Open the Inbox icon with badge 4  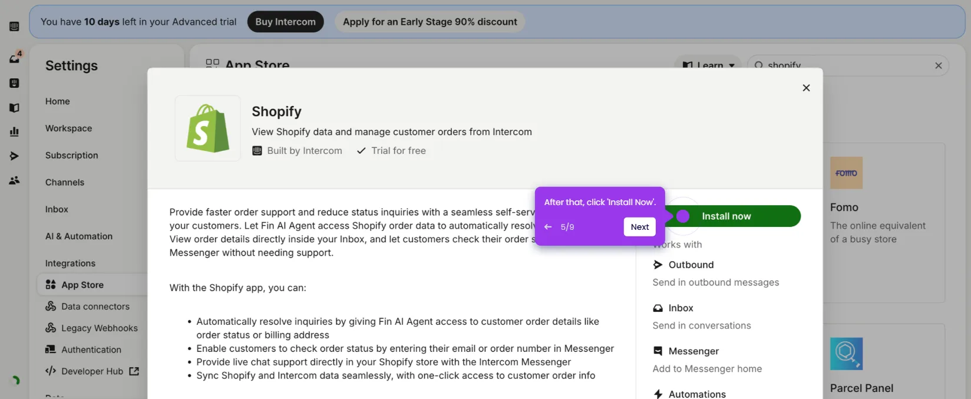point(15,58)
